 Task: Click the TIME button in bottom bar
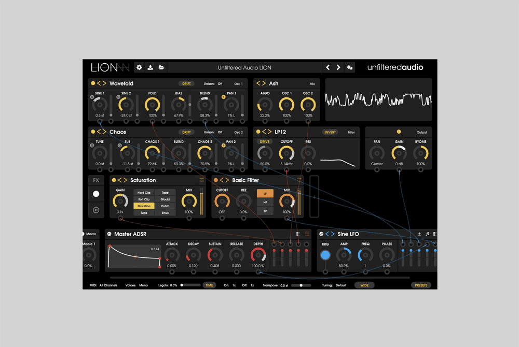pyautogui.click(x=210, y=285)
